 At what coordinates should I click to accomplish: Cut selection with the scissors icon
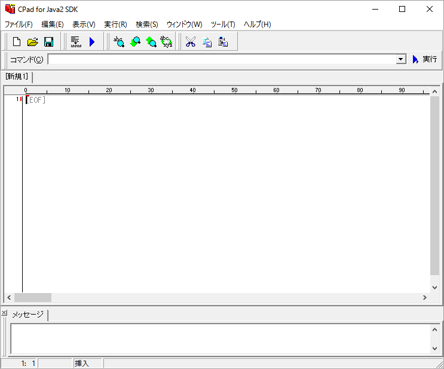(x=191, y=42)
